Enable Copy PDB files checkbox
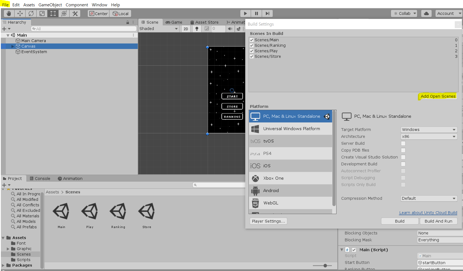Viewport: 463px width, 271px height. (x=403, y=150)
